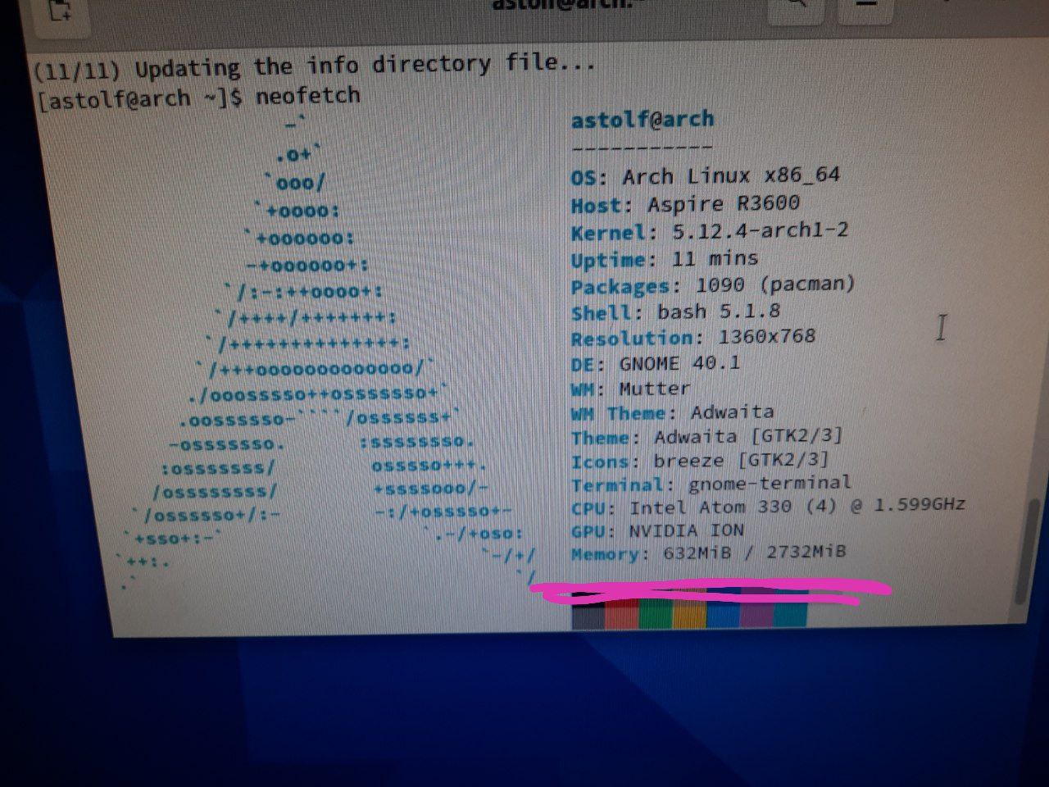Click the 'Terminal: gnome-terminal' line
The width and height of the screenshot is (1049, 787).
point(711,484)
